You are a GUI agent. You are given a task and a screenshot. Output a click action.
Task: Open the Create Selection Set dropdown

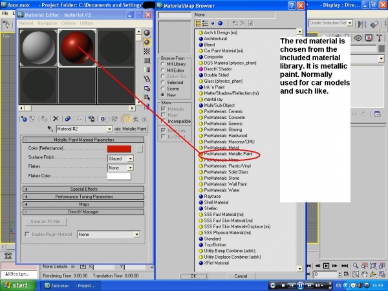(x=350, y=23)
